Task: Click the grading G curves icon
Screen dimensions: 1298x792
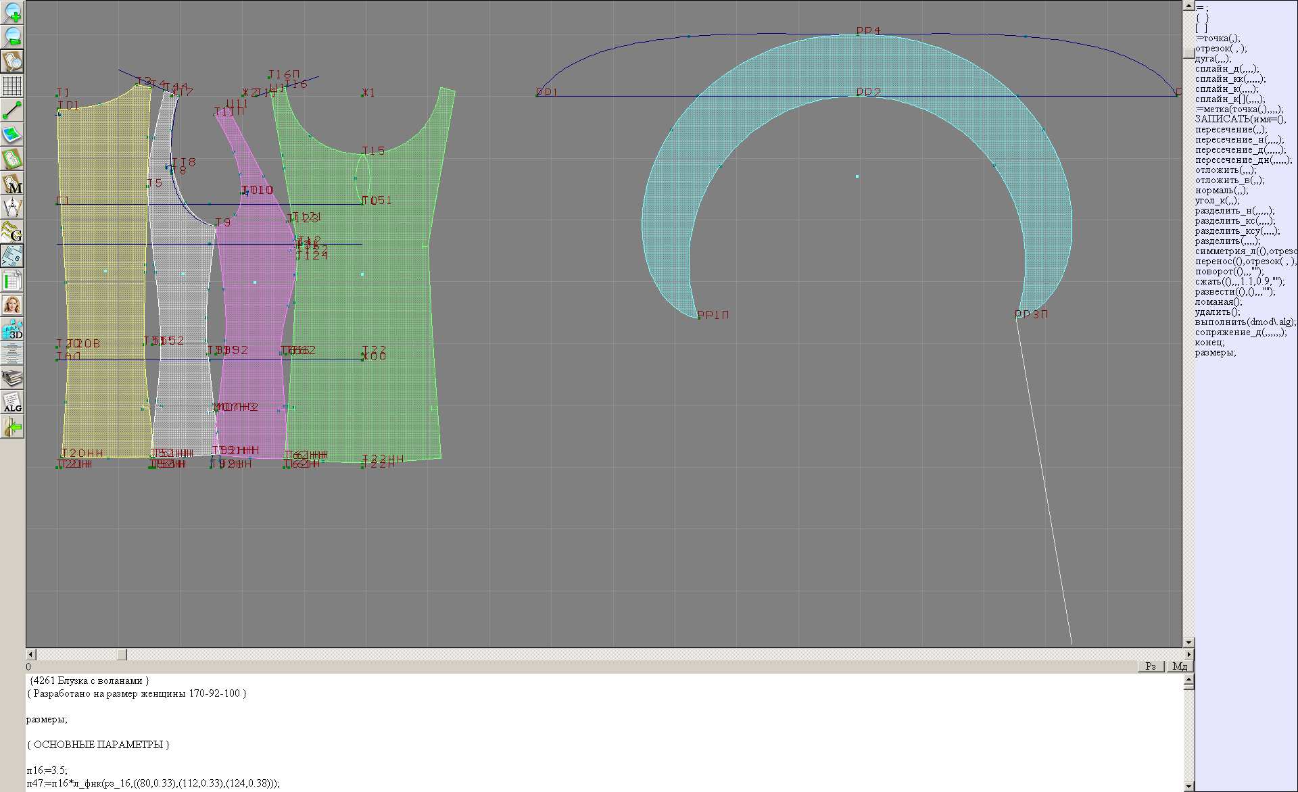Action: tap(12, 232)
